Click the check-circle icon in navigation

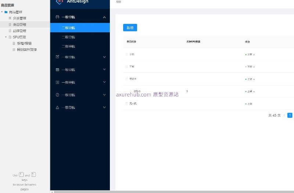coord(57,95)
